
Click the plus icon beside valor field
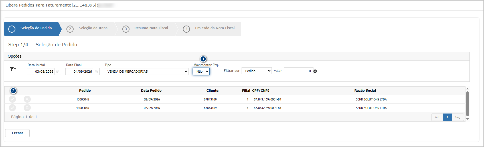click(315, 71)
